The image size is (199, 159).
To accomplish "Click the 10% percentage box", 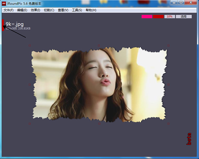I will [169, 16].
